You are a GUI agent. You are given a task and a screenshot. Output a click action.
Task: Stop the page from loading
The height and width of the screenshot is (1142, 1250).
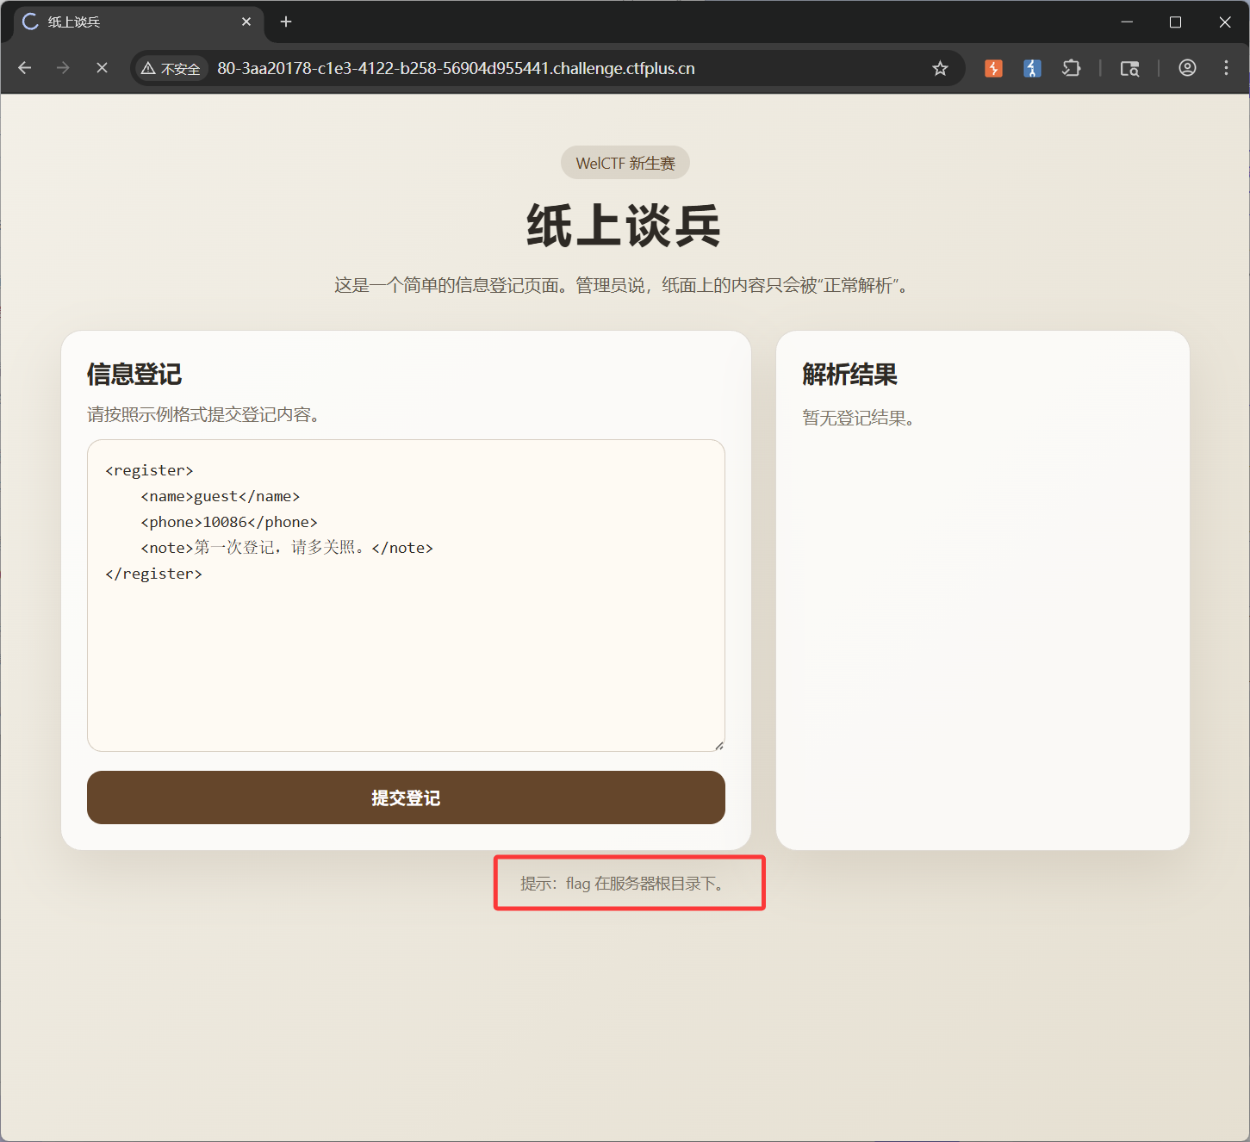(x=102, y=68)
